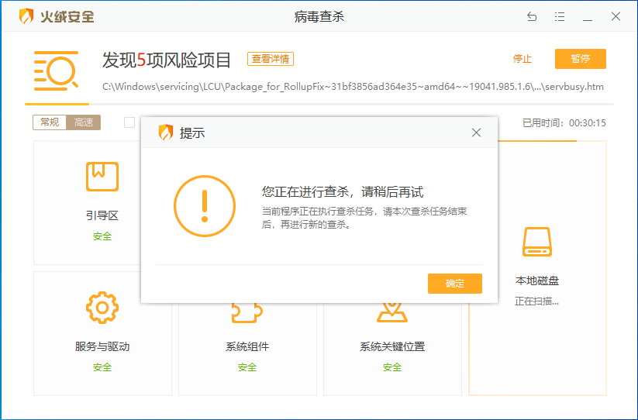Click the 确定 button in the dialog
The width and height of the screenshot is (638, 420).
pos(454,284)
